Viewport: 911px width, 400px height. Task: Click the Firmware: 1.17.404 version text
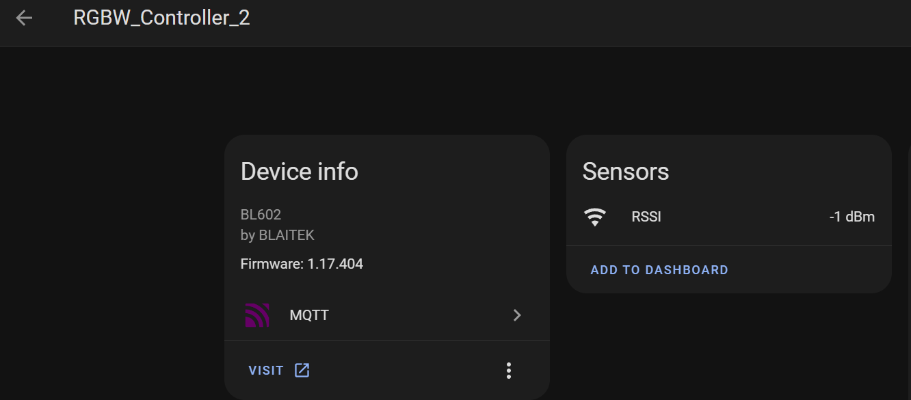point(302,264)
